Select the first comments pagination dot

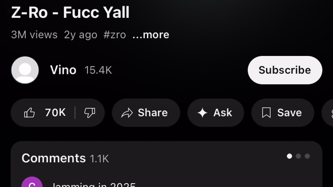pyautogui.click(x=289, y=156)
